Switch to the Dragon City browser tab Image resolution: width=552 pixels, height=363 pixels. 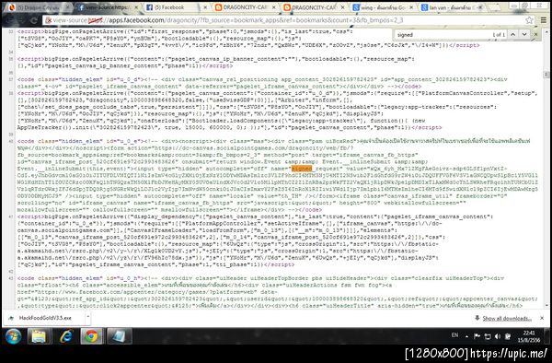(x=37, y=7)
